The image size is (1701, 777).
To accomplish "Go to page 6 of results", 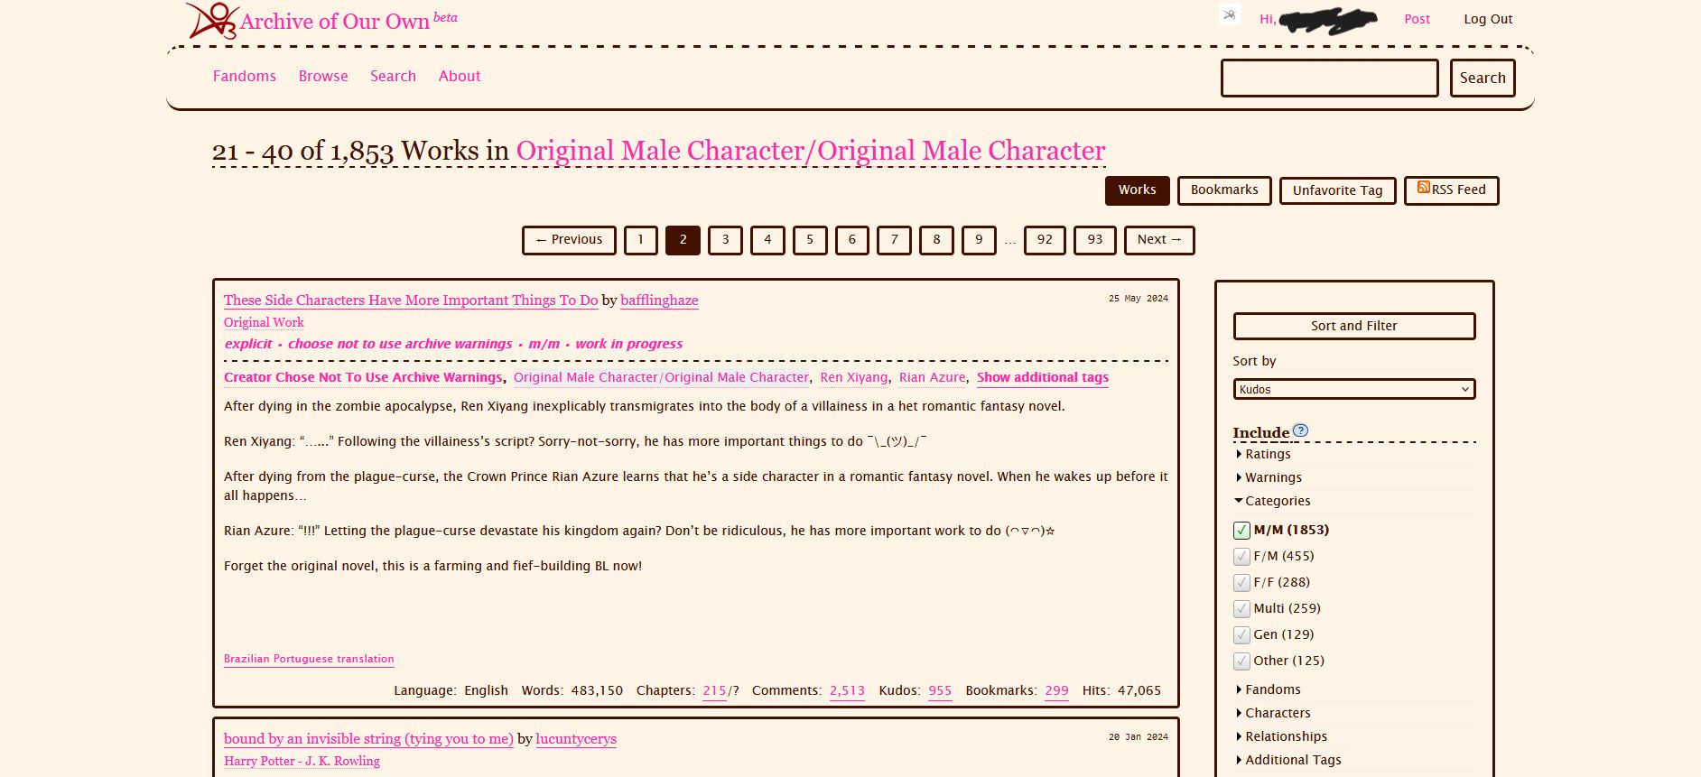I will 852,240.
